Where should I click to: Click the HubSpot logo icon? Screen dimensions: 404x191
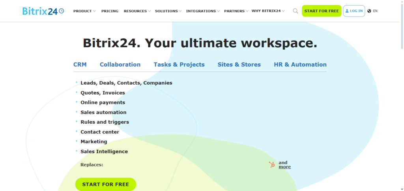[272, 165]
